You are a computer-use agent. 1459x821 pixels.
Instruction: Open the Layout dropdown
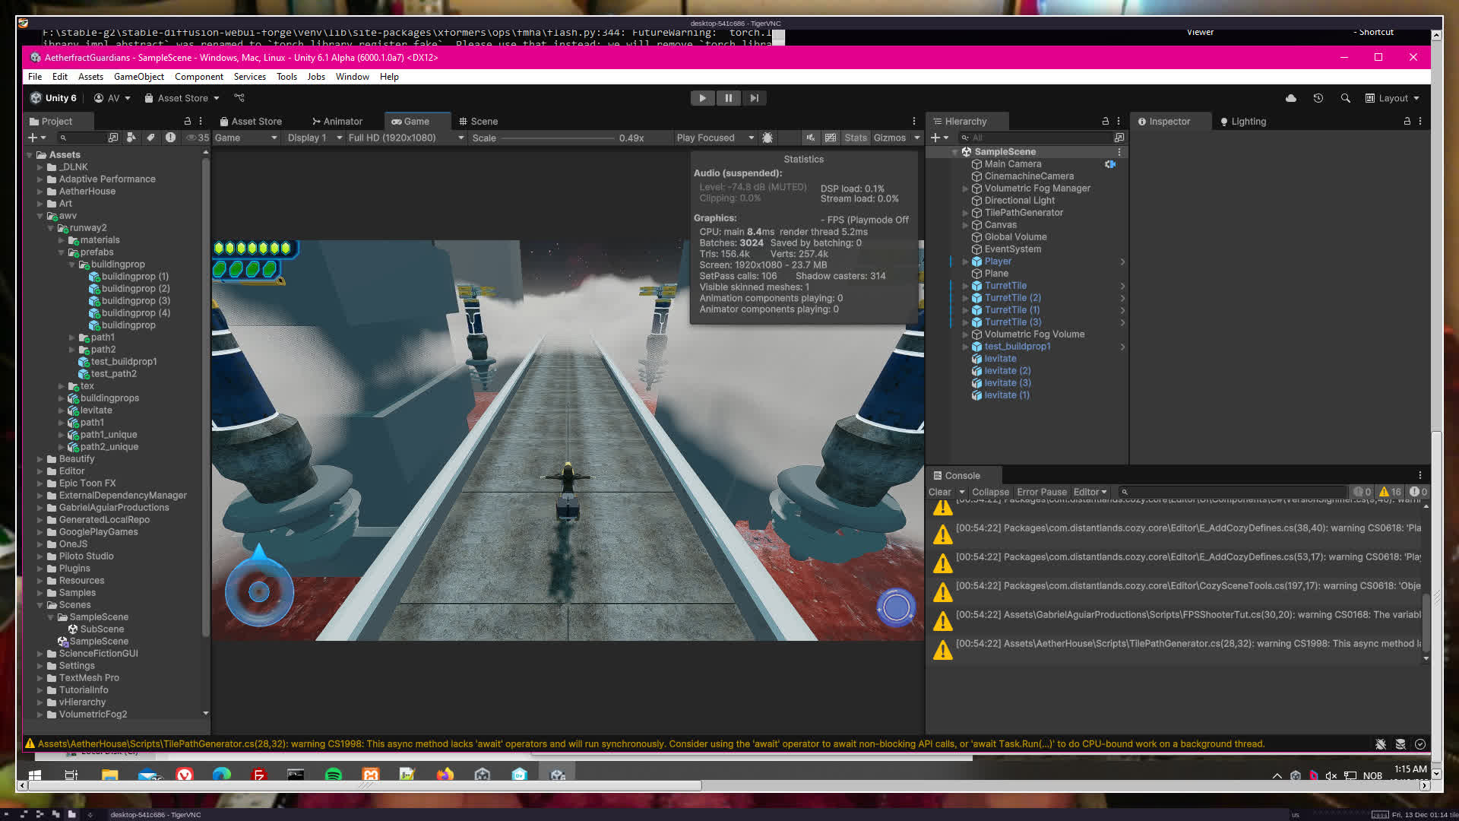point(1392,98)
